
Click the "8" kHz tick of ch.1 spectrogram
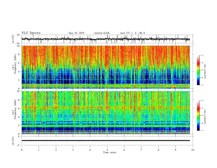19,54
